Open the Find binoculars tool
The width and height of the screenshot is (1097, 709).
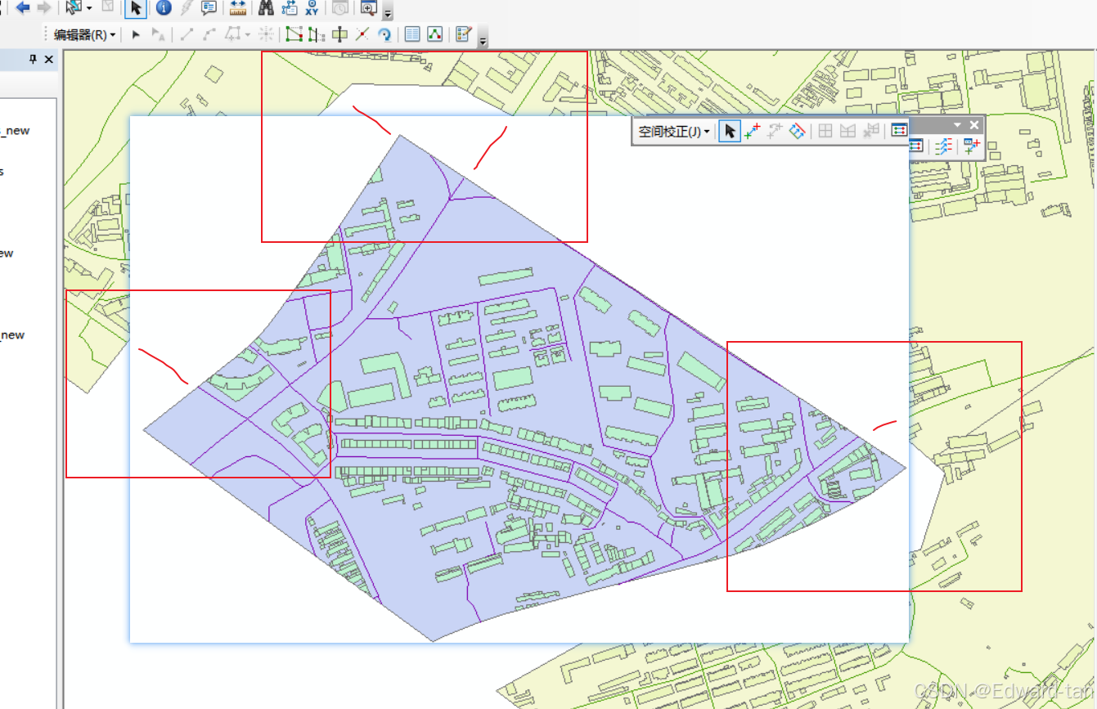coord(266,8)
